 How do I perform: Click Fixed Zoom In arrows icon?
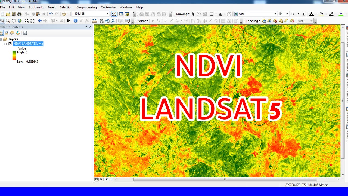click(27, 21)
